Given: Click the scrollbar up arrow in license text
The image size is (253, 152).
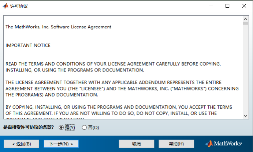Looking at the screenshot, I should pyautogui.click(x=245, y=19).
